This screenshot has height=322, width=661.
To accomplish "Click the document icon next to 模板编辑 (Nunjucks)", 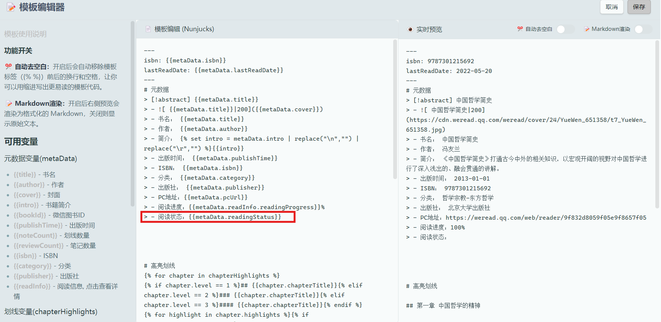I will [148, 29].
